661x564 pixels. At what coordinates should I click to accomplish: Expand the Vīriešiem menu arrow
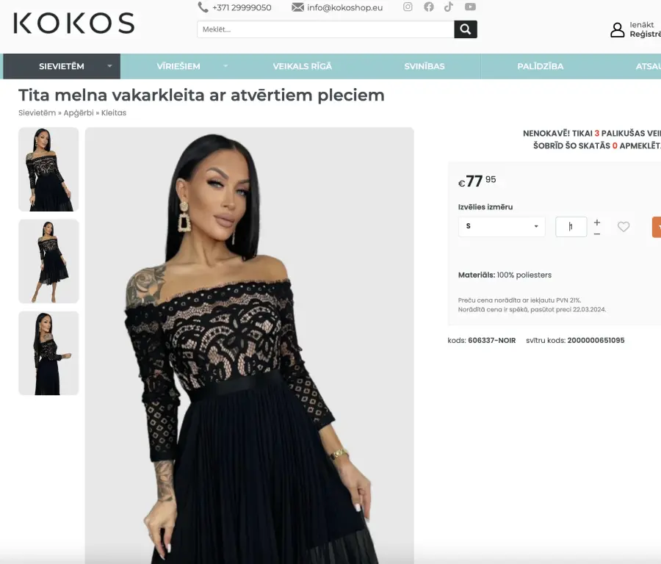point(225,66)
